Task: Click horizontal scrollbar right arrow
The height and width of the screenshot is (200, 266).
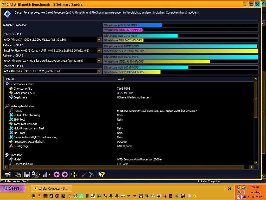Action: pos(251,167)
